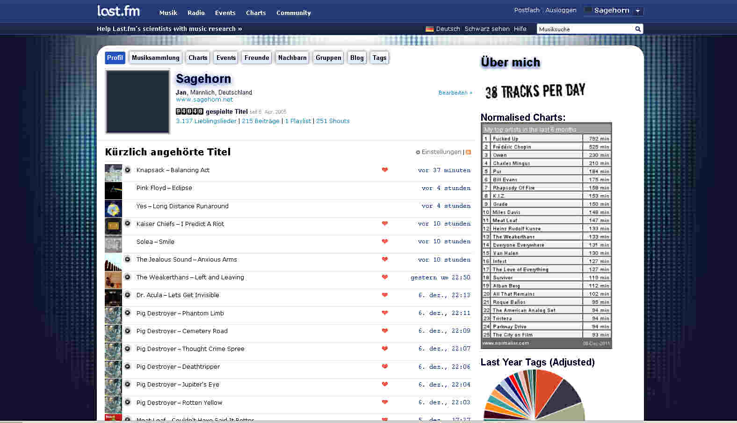
Task: Play Dr. Acula – Lets Get Invisible
Action: (127, 295)
